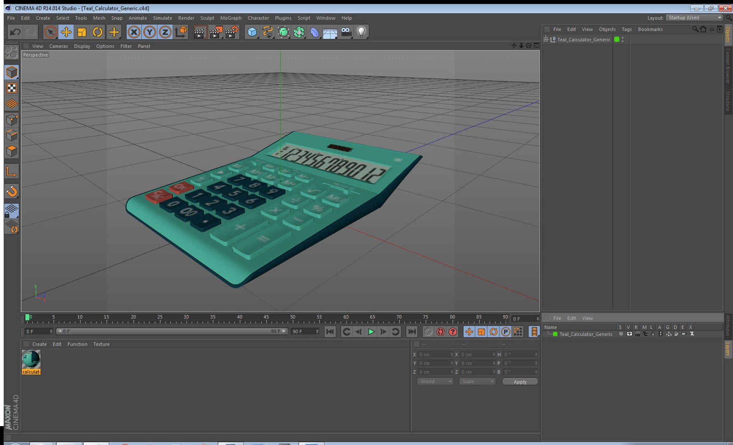This screenshot has width=733, height=445.
Task: Click the start frame 0 F field
Action: [x=39, y=331]
